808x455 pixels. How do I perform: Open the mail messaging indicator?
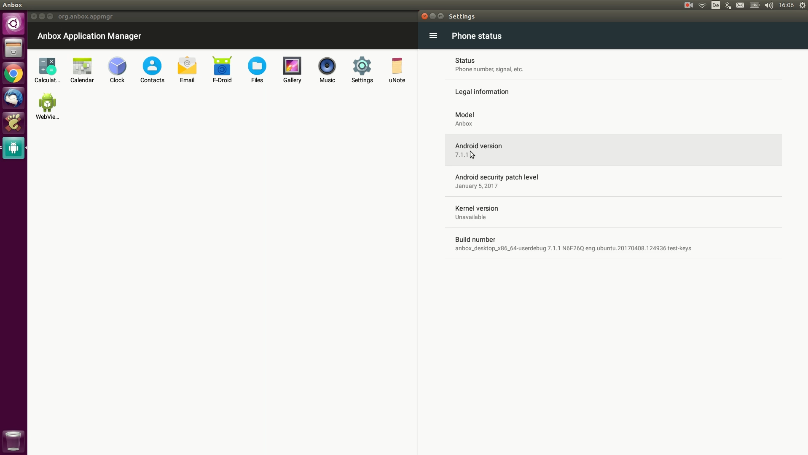740,5
